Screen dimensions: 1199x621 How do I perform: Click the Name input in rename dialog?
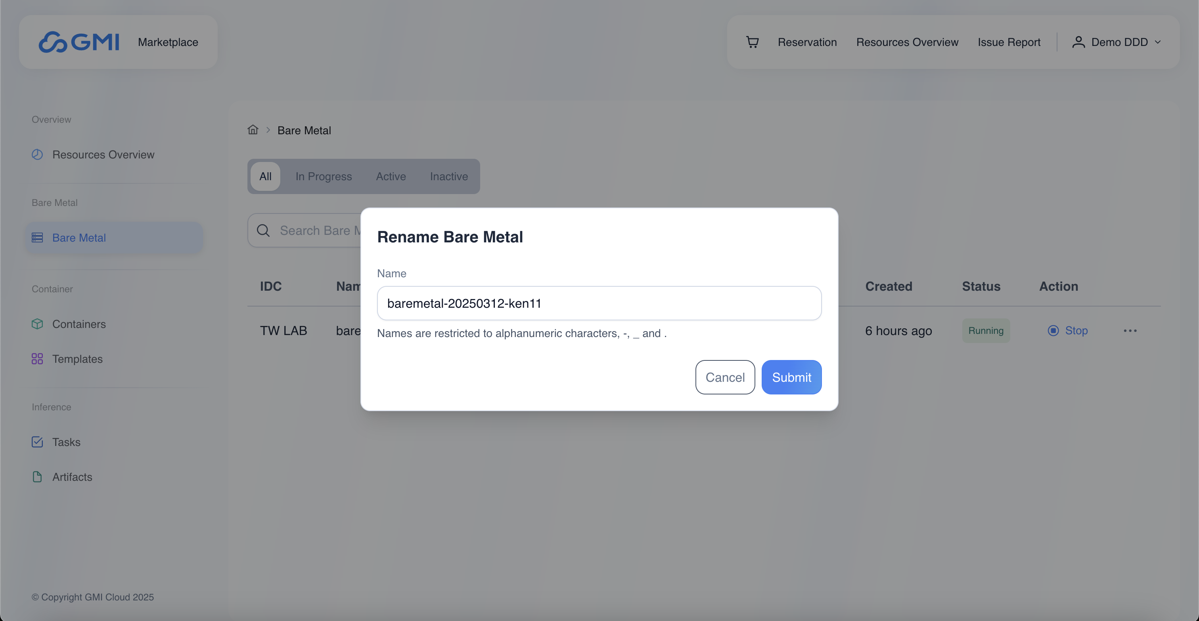coord(599,303)
